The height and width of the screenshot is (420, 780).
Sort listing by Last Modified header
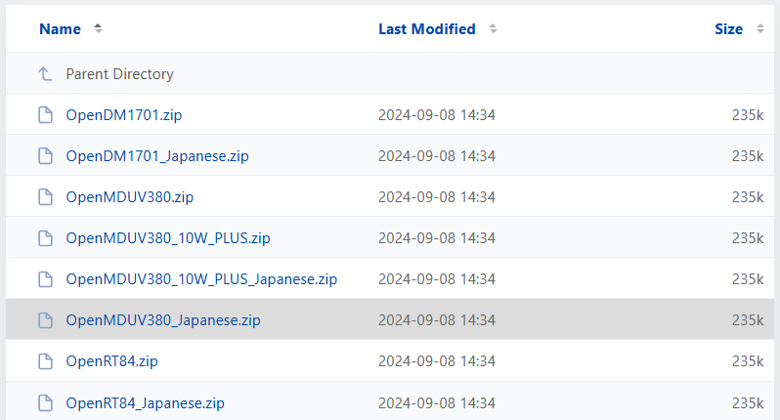click(x=426, y=29)
